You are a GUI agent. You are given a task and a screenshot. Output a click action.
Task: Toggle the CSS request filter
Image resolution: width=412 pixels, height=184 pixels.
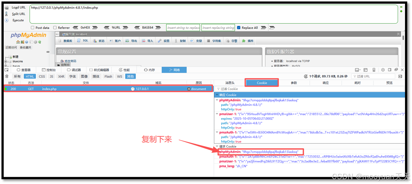click(42, 77)
